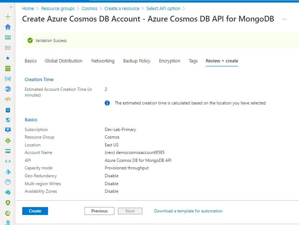Click the Home icon in the sidebar

[8, 27]
